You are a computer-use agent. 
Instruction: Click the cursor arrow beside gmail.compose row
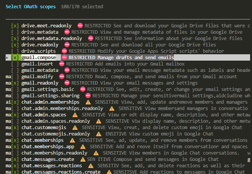[x=8, y=58]
